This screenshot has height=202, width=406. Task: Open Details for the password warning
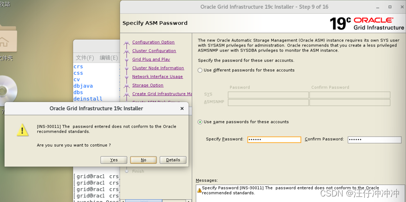click(x=173, y=160)
